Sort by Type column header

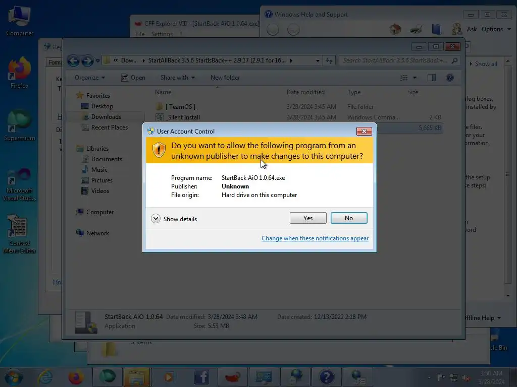click(x=354, y=92)
